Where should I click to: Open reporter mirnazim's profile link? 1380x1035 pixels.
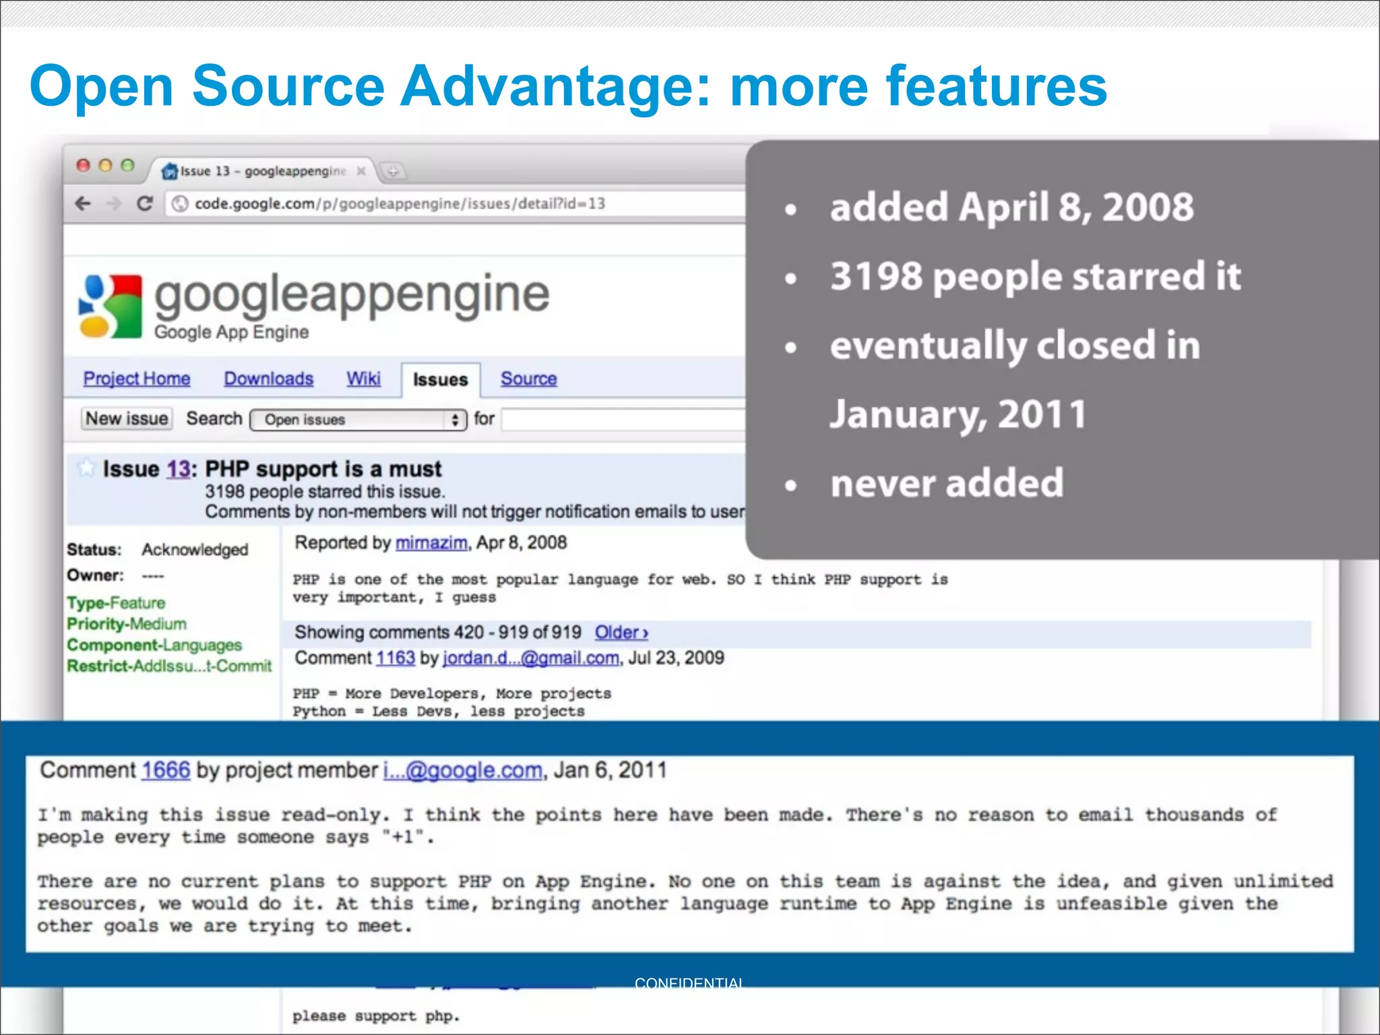click(431, 543)
